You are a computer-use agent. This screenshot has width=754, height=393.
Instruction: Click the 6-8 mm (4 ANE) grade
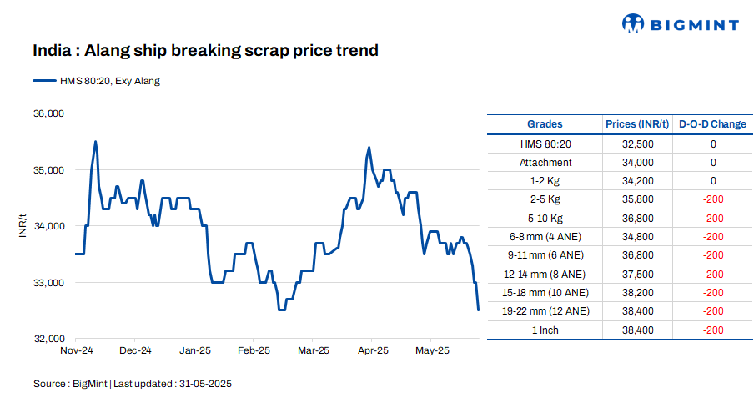pos(545,237)
